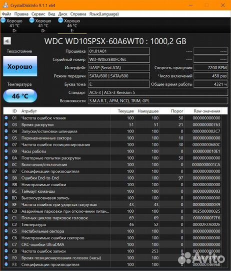This screenshot has width=231, height=271.
Task: Click status icon of attribute BC
Action: click(x=6, y=191)
